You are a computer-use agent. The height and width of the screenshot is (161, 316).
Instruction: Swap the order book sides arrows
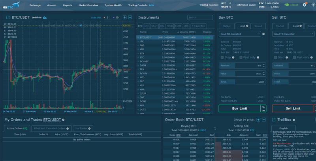(214, 128)
